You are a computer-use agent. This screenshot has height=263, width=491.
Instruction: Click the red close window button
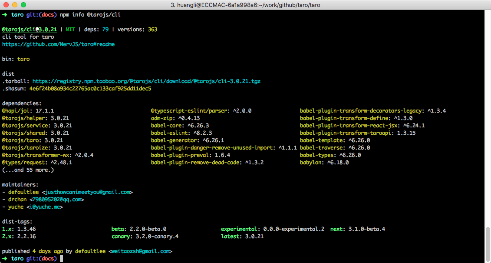(6, 5)
